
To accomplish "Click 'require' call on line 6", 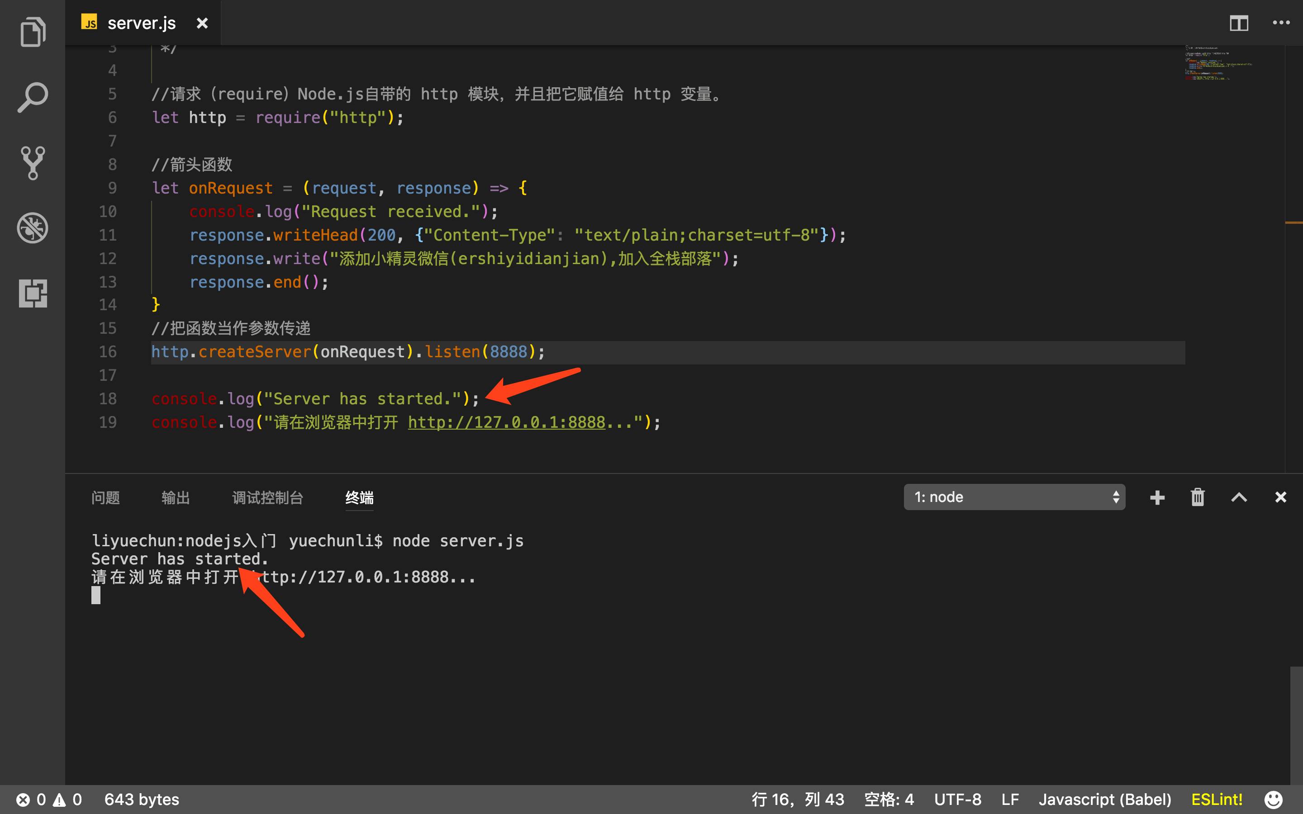I will 288,118.
